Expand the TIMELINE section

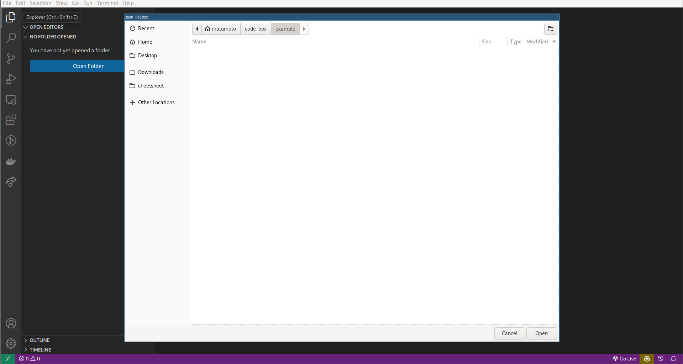(x=42, y=350)
